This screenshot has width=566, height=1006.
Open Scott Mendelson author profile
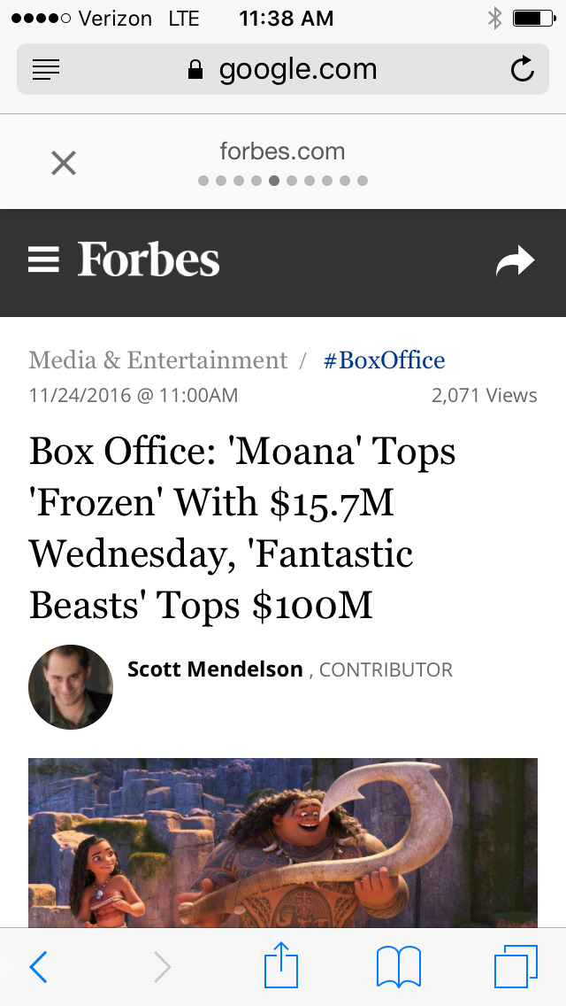click(215, 669)
